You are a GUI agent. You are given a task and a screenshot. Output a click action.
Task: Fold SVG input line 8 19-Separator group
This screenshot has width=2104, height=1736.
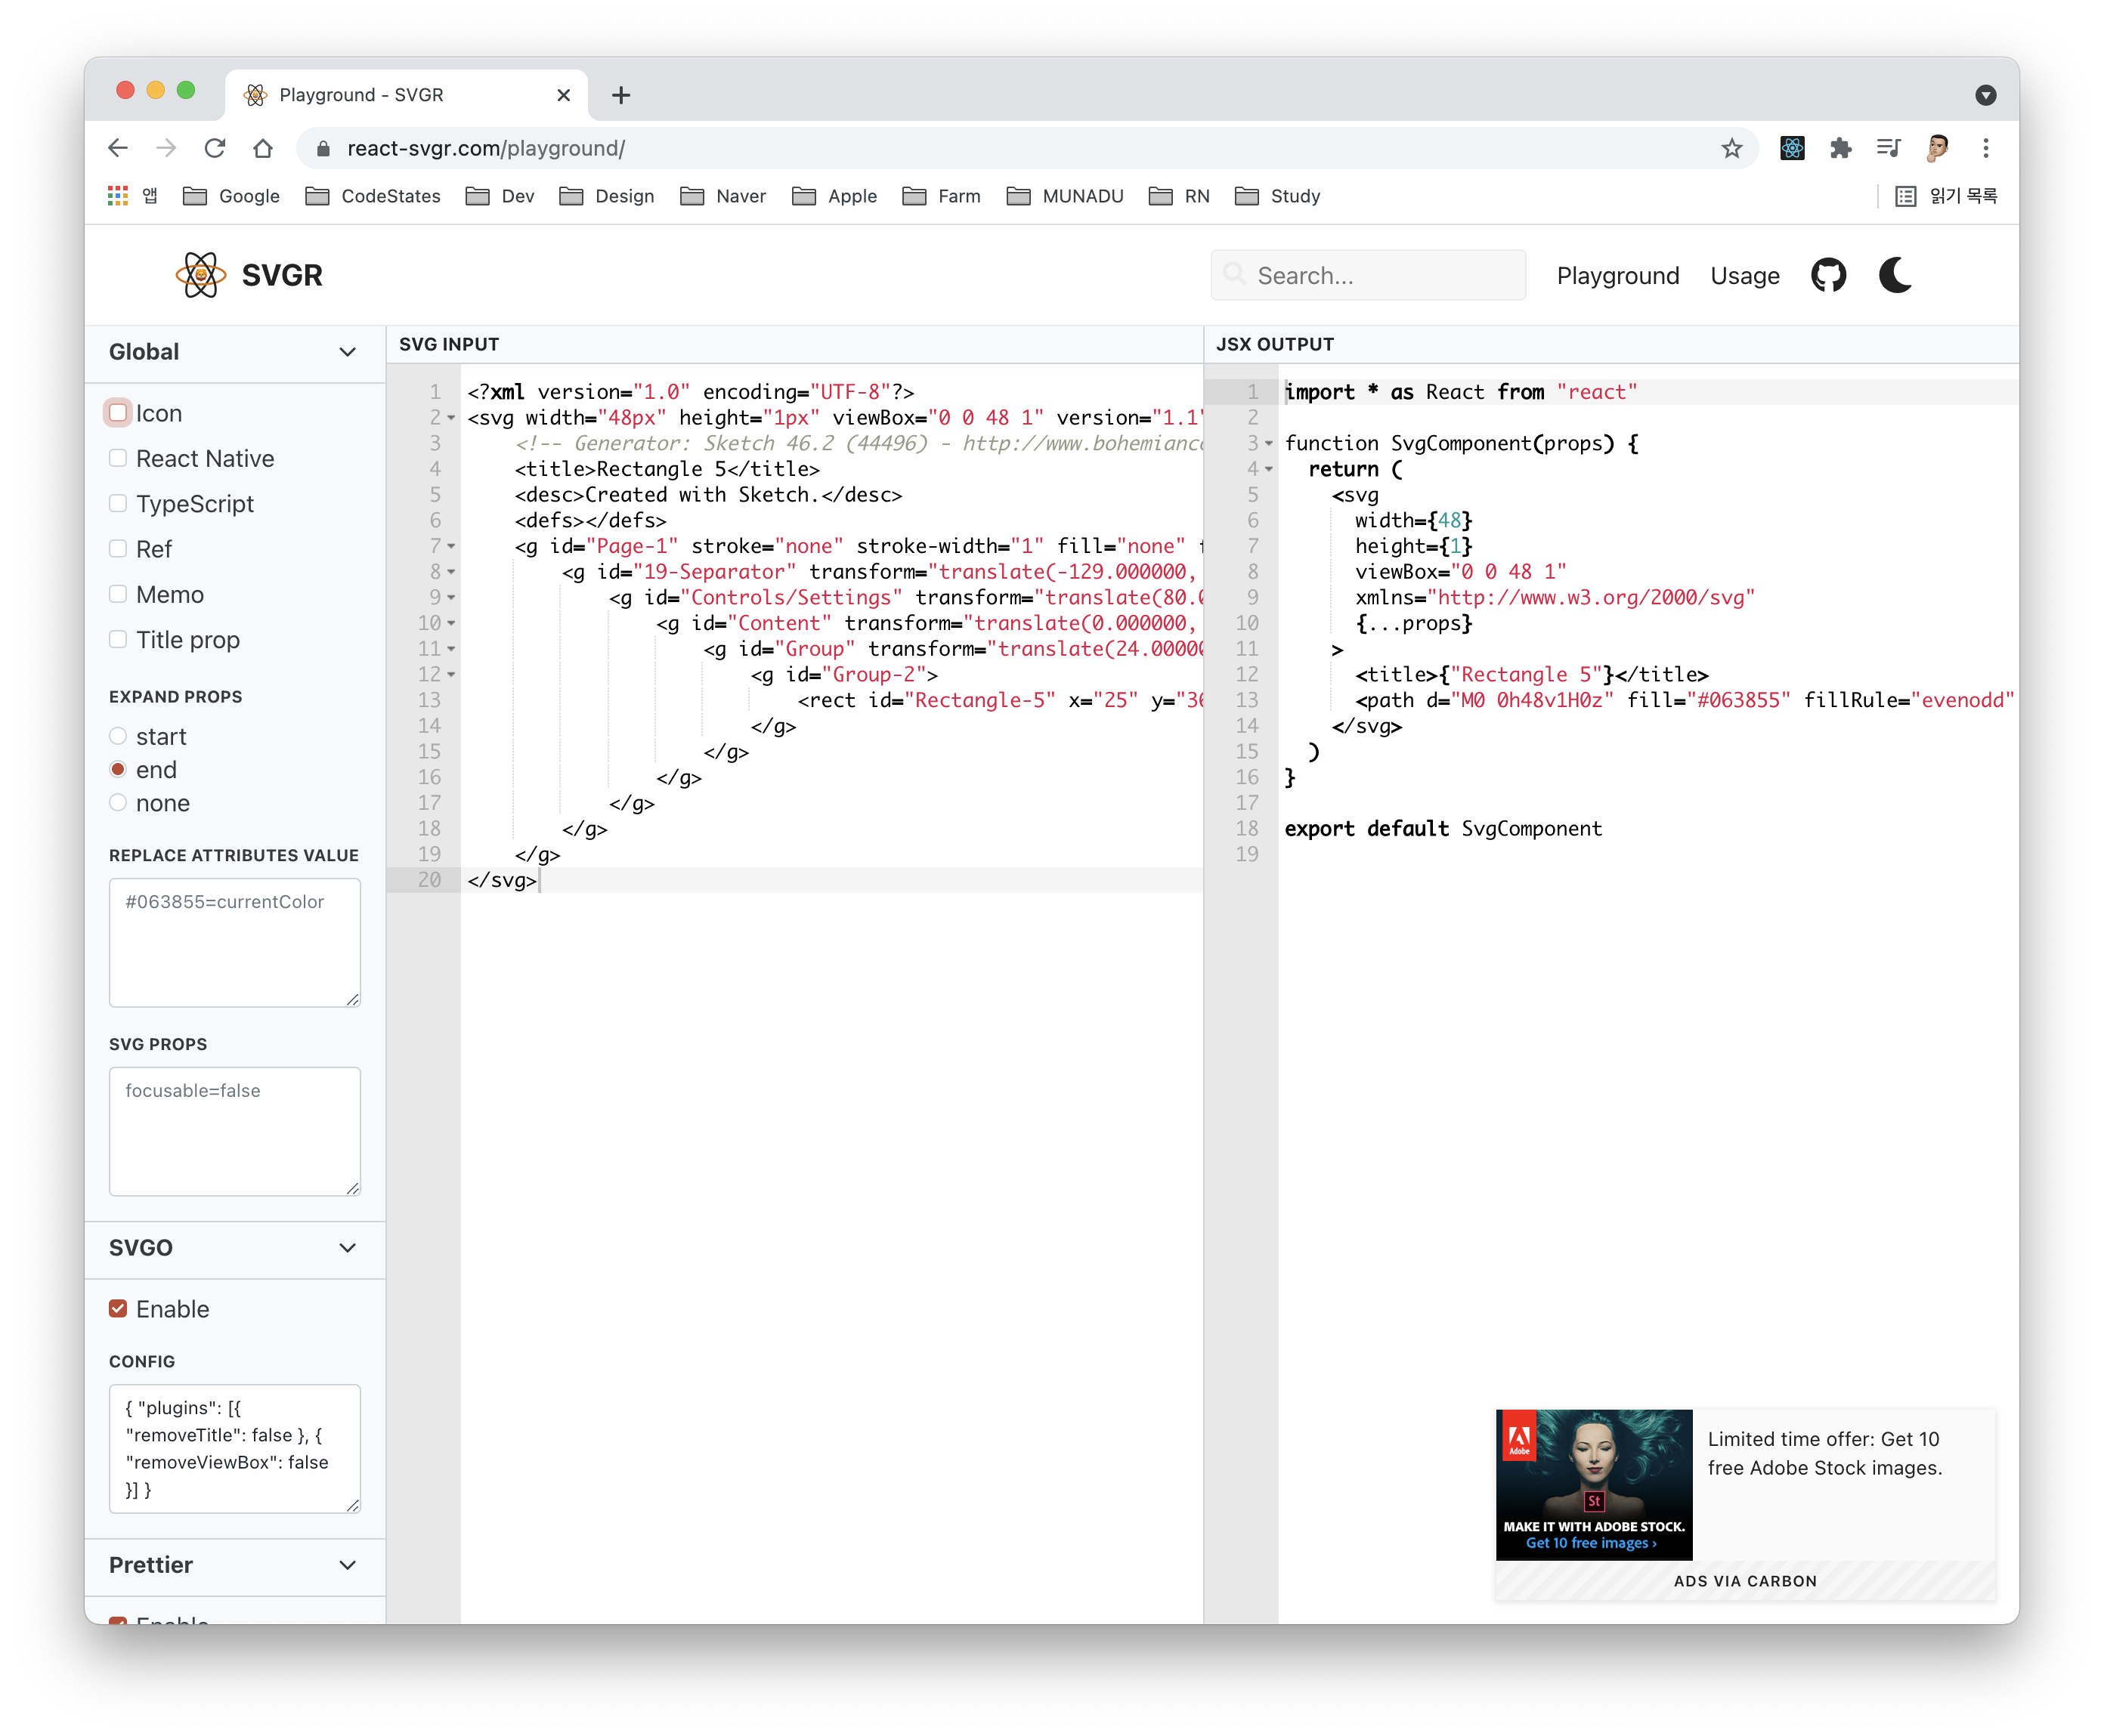(x=451, y=572)
